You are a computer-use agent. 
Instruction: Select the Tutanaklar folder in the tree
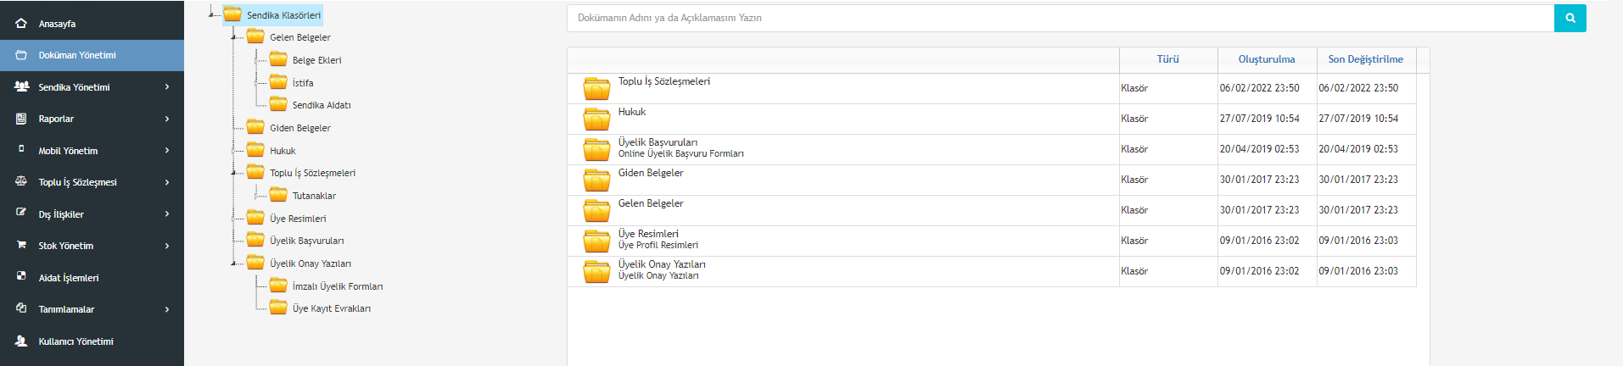pos(314,196)
